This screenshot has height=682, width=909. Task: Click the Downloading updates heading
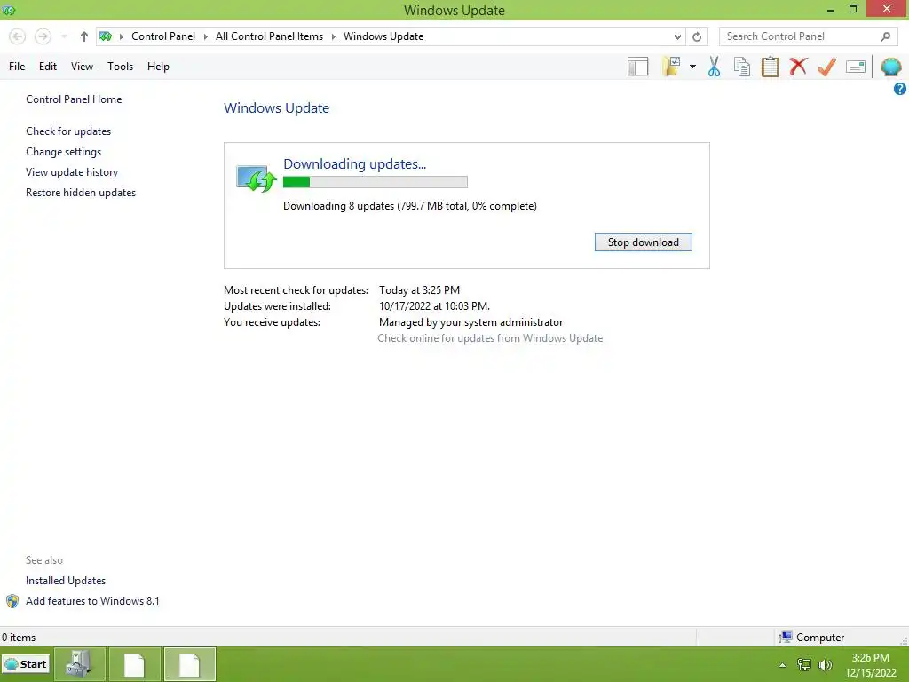click(354, 164)
